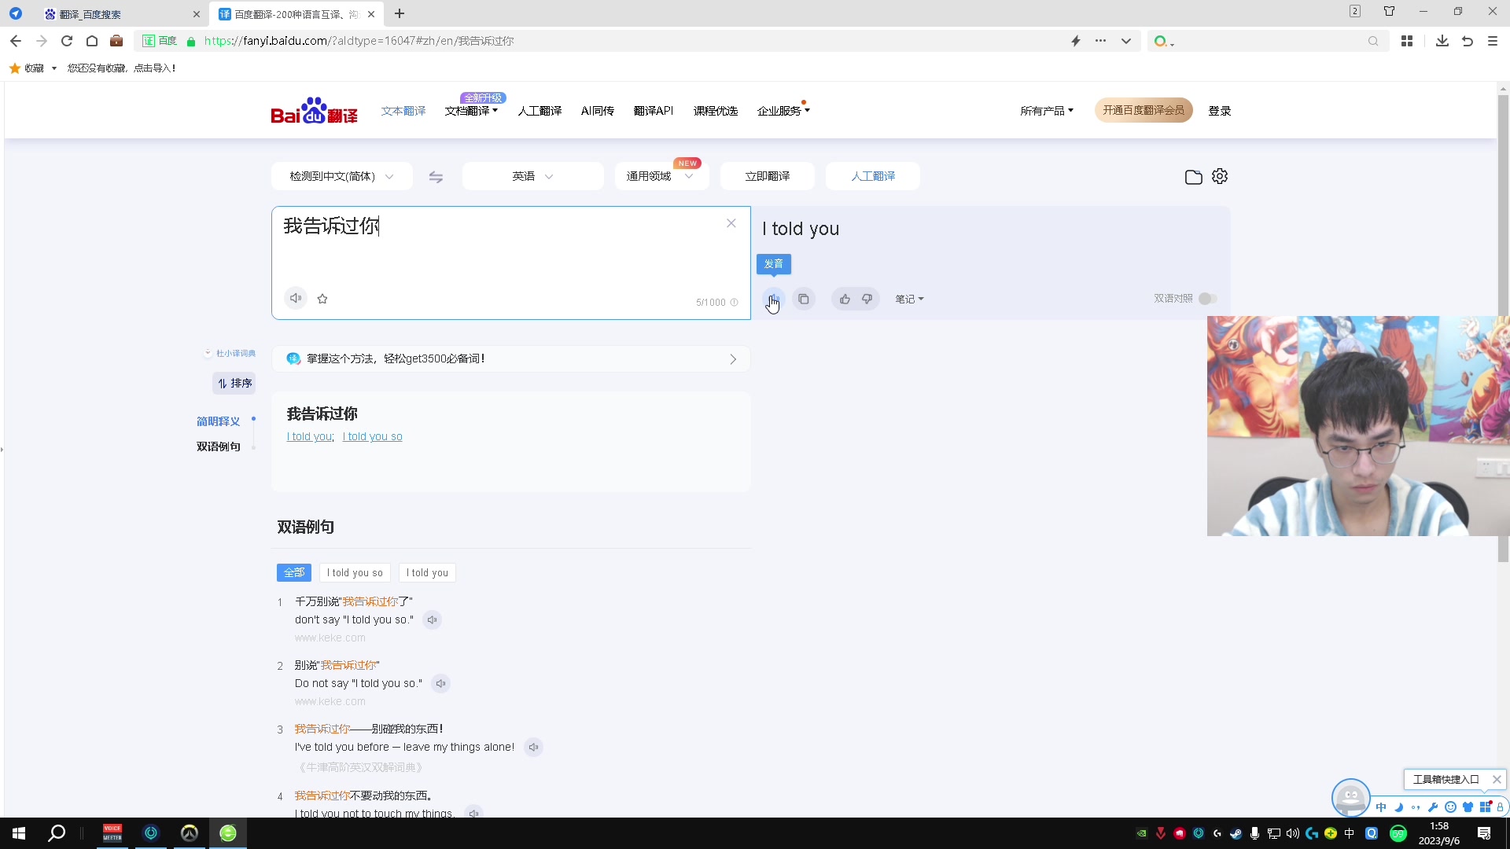
Task: Close the toolbox shortcut popup
Action: pos(1497,779)
